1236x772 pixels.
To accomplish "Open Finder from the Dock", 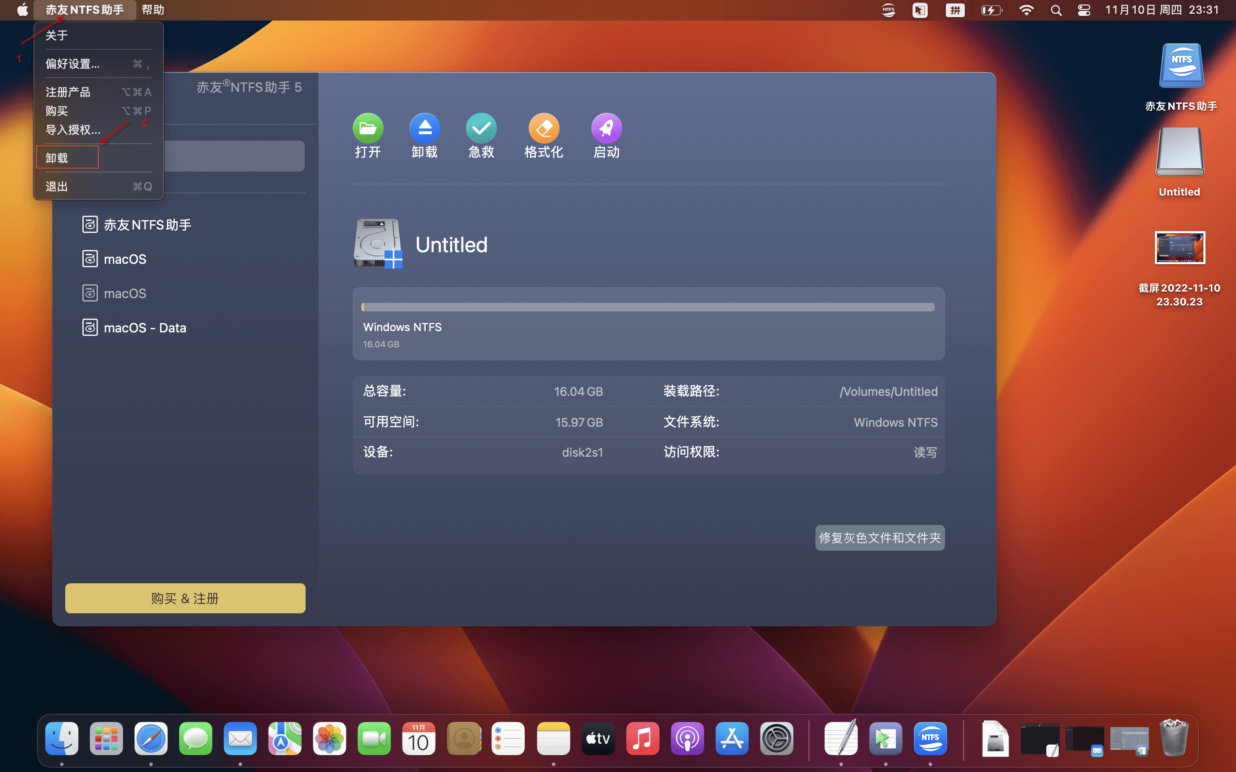I will tap(62, 738).
